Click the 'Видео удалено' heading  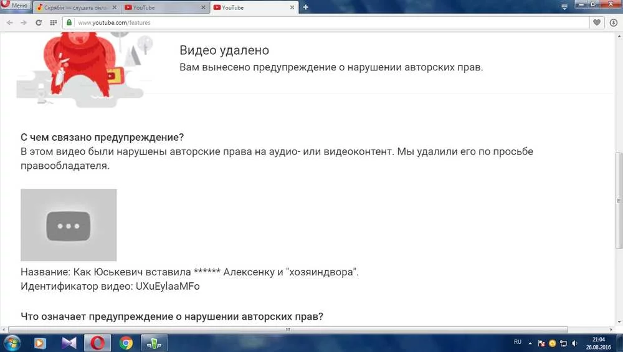(224, 50)
